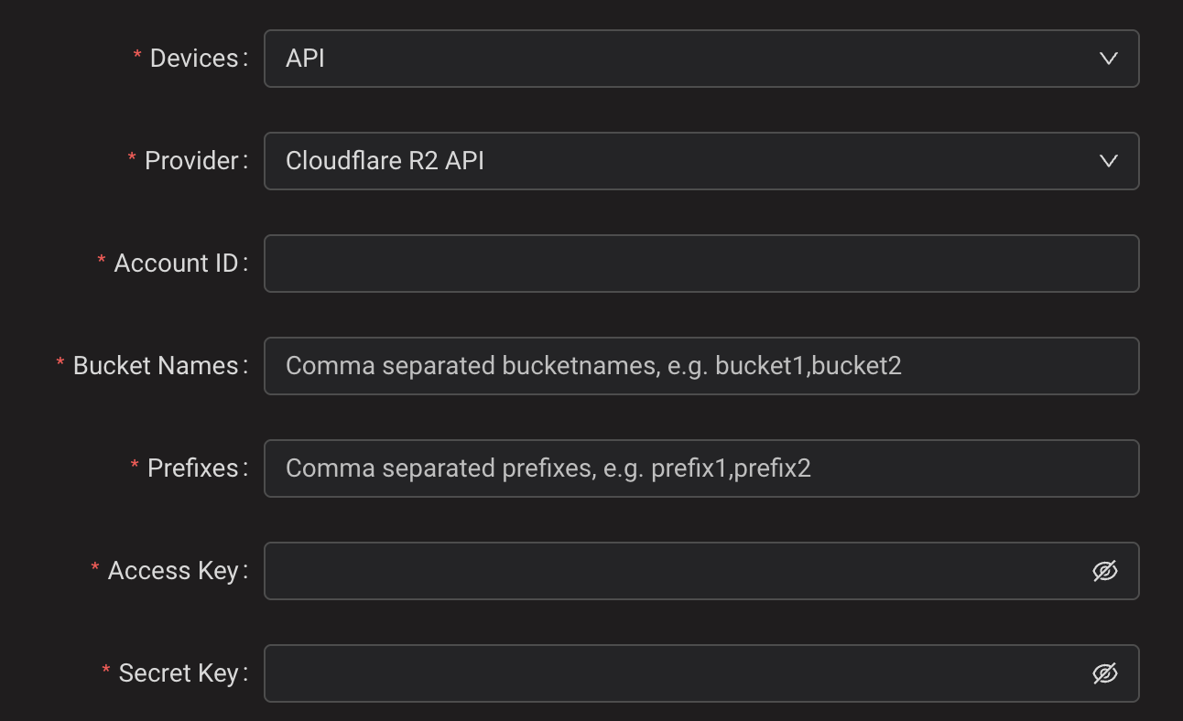Screen dimensions: 1183x721
Task: Click the Prefixes label text
Action: point(193,468)
